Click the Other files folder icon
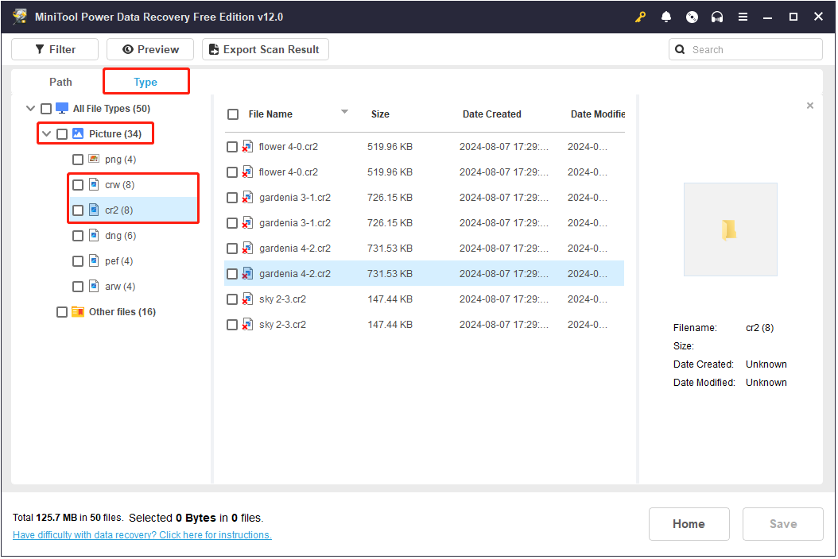The width and height of the screenshot is (838, 559). coord(78,311)
